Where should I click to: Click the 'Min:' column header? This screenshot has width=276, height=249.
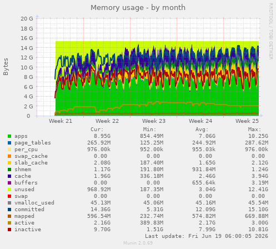click(x=149, y=130)
